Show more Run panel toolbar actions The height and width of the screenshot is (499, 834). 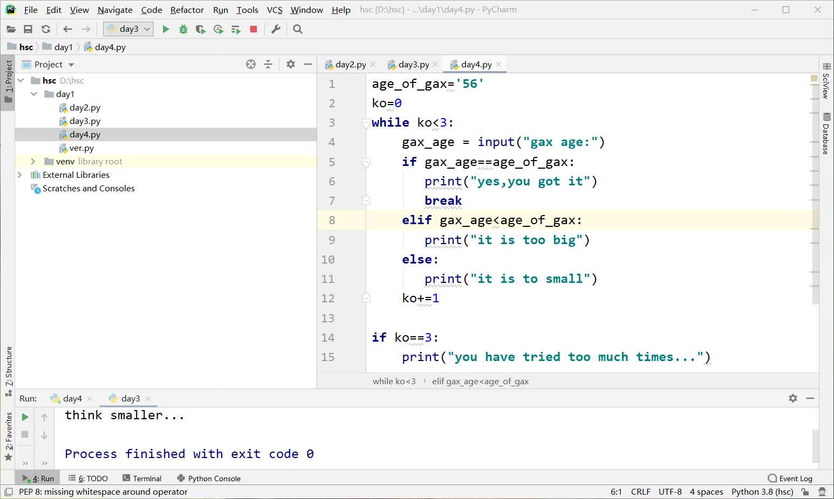pyautogui.click(x=25, y=463)
